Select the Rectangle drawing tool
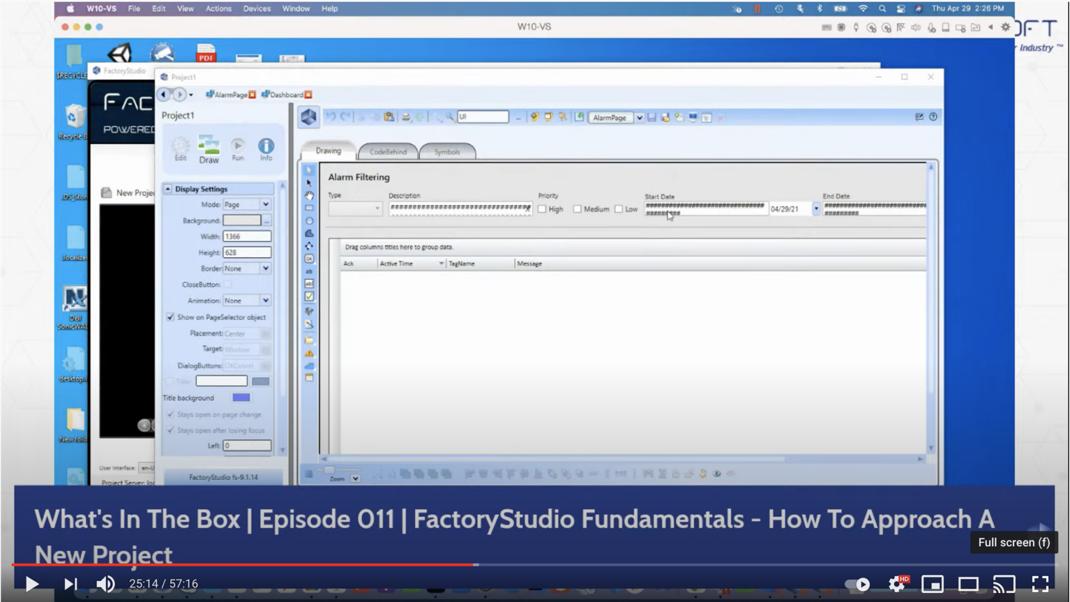The image size is (1070, 602). (309, 208)
